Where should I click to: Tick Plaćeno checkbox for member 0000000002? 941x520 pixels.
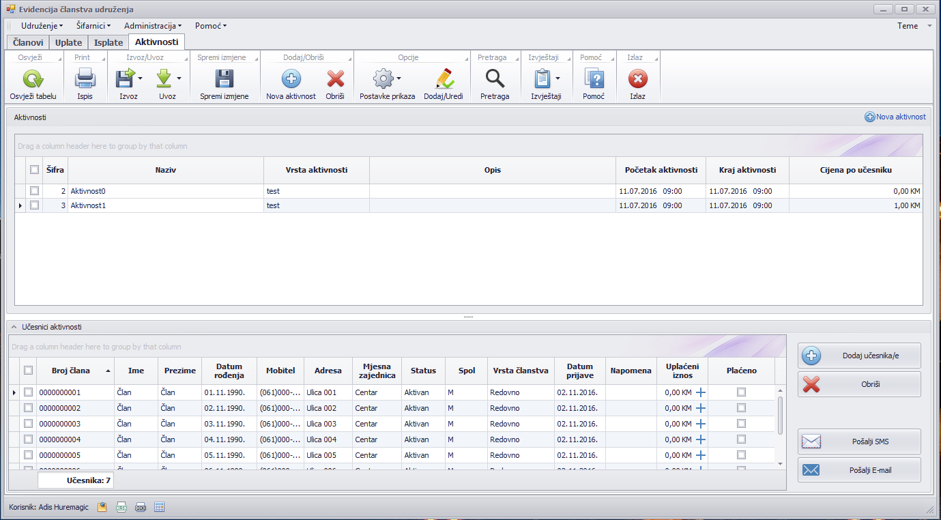coord(741,408)
